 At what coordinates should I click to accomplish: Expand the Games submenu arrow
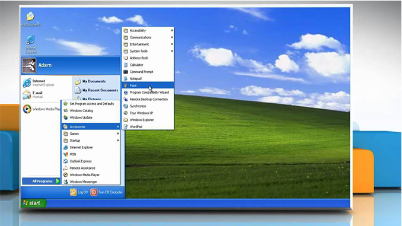pyautogui.click(x=118, y=133)
